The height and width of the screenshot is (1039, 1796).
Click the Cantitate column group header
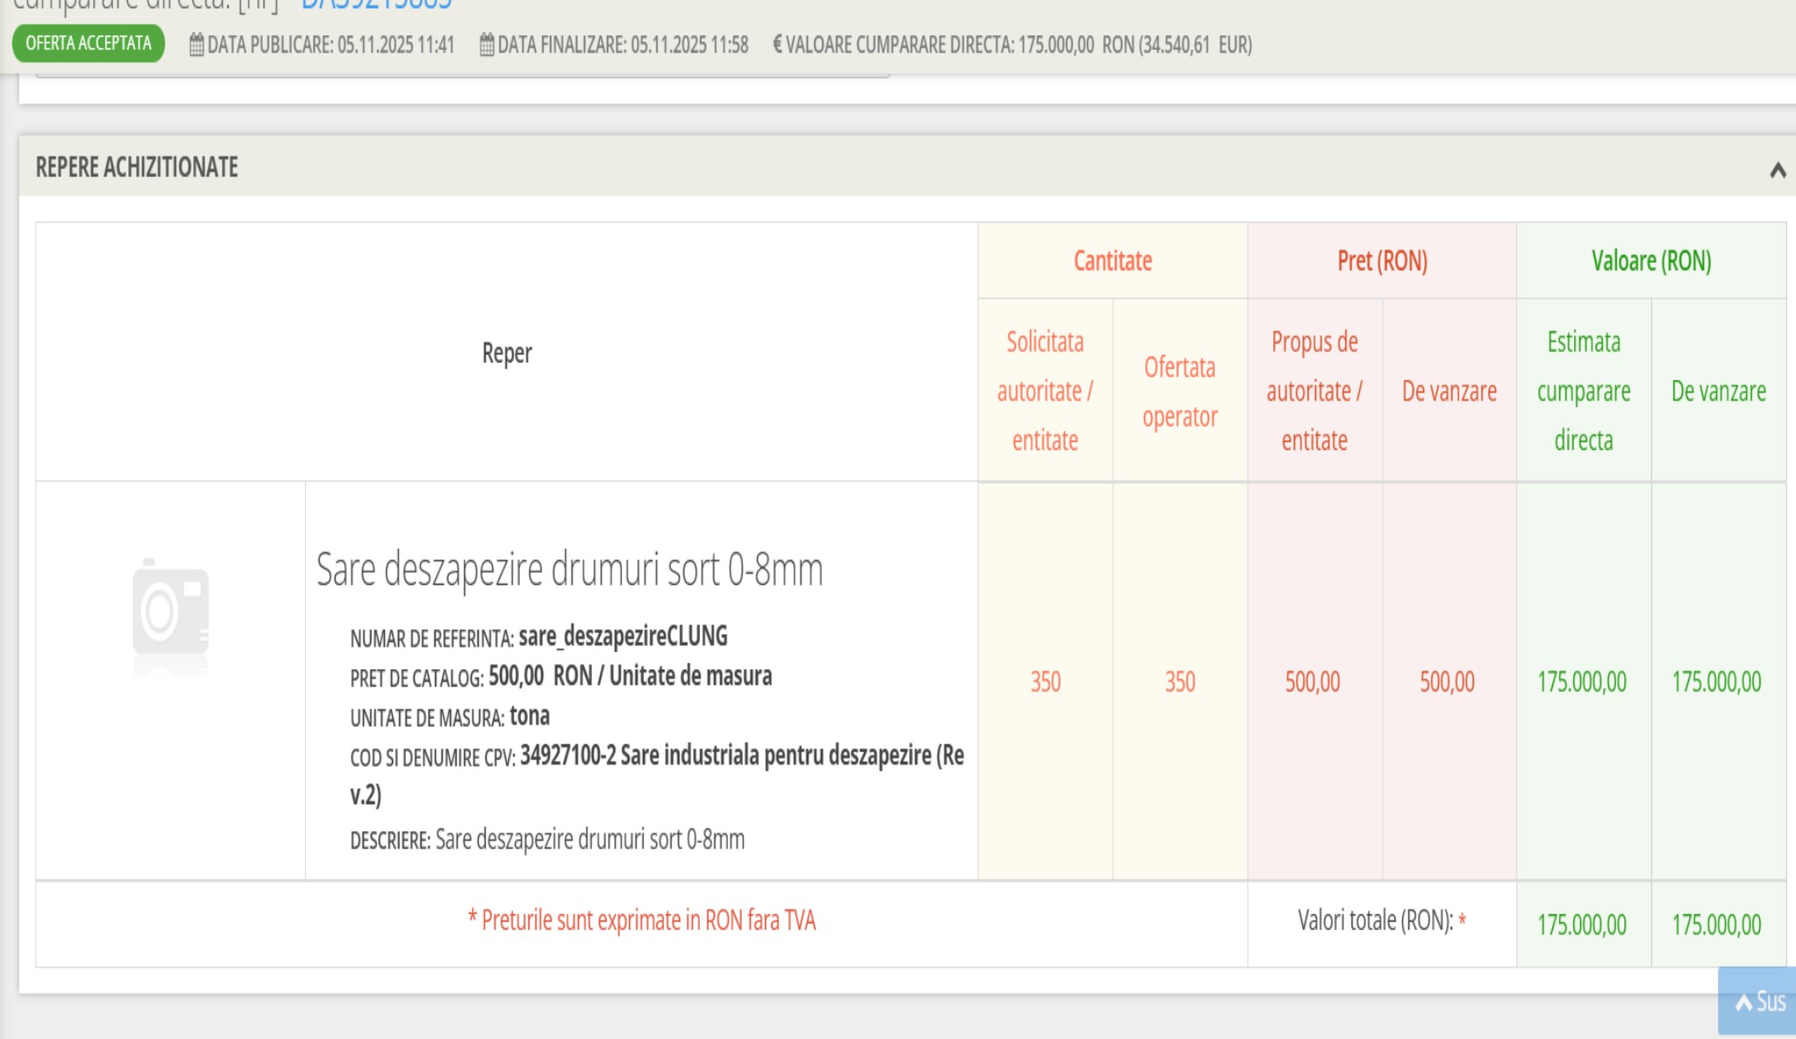(1112, 261)
